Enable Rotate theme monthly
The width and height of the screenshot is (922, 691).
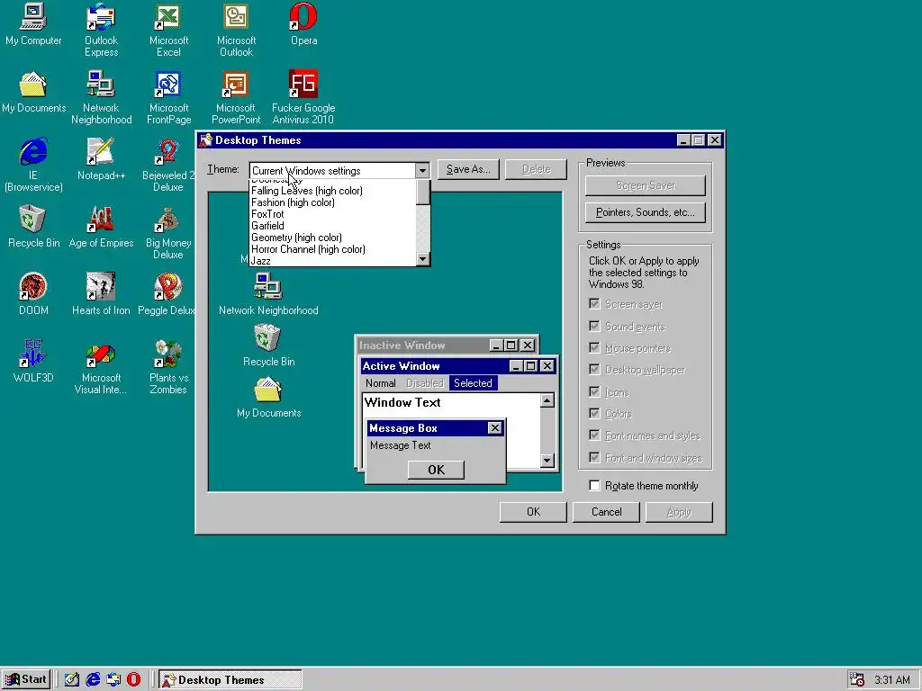pyautogui.click(x=594, y=485)
